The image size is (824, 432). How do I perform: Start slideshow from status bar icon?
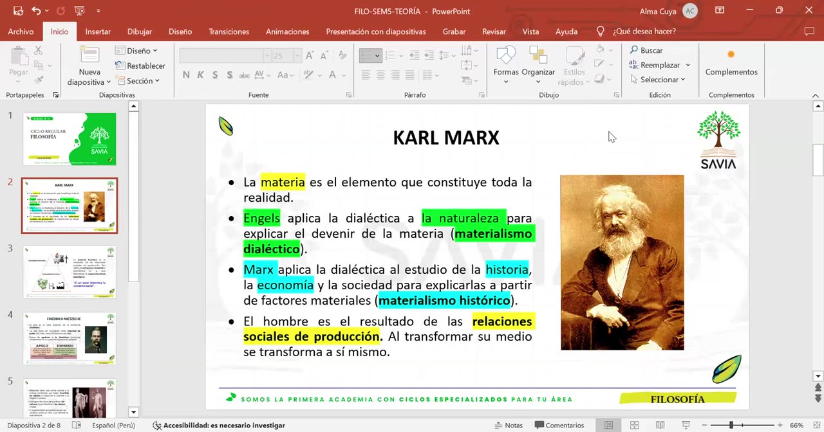(x=686, y=426)
